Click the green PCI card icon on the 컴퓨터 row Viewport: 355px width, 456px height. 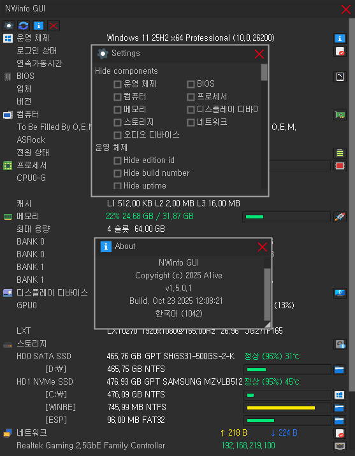point(340,115)
